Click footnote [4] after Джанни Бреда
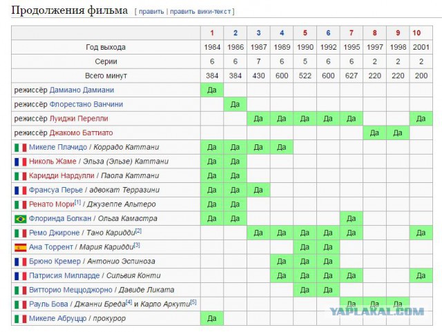 click(129, 302)
